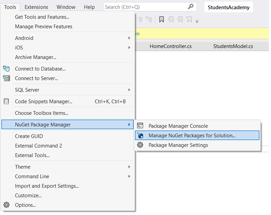Image resolution: width=271 pixels, height=215 pixels.
Task: Expand the SQL Server submenu arrow
Action: coord(129,90)
